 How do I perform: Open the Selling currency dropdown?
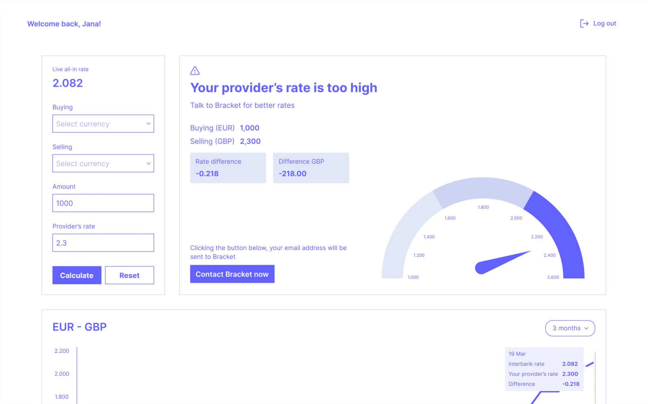103,163
